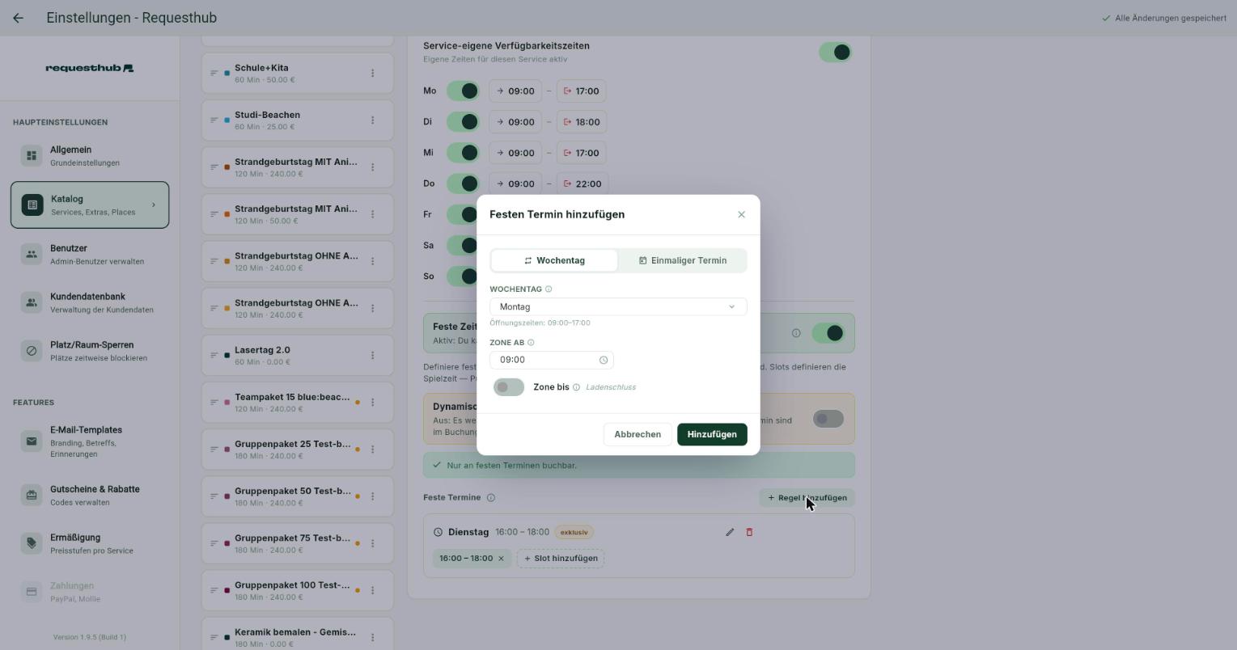Click the clock icon in Zone ab field
1237x650 pixels.
click(x=603, y=360)
